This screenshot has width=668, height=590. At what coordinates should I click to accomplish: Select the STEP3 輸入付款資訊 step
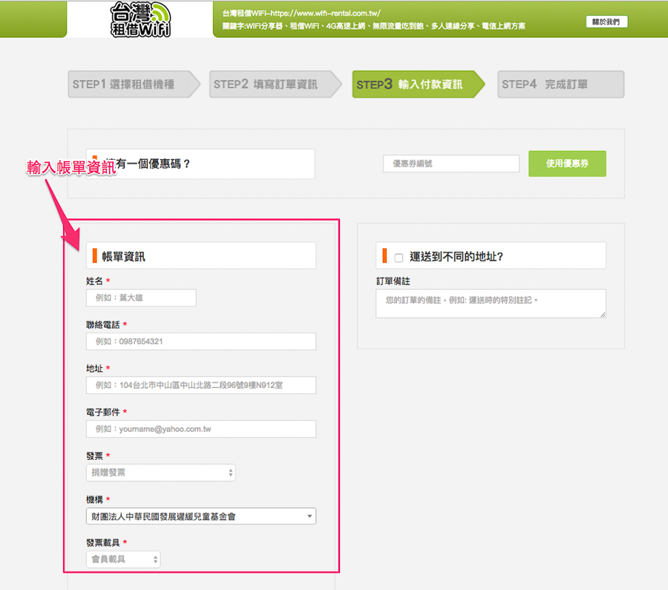[x=418, y=85]
